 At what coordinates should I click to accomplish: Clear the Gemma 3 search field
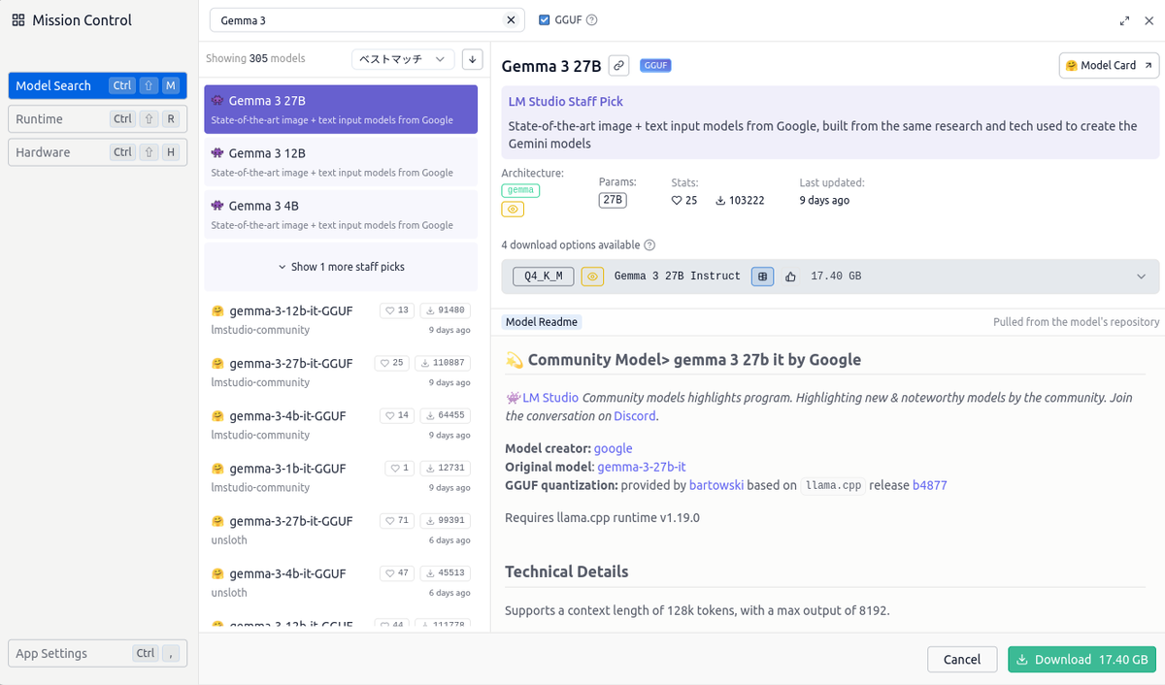pos(511,20)
